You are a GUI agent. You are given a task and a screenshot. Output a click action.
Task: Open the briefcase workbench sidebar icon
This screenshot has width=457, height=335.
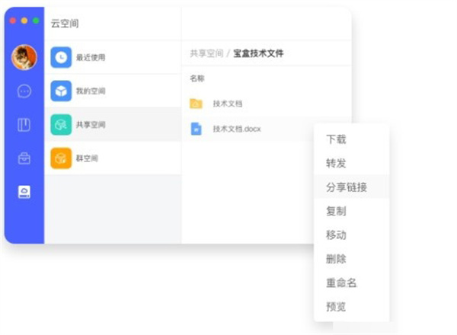24,158
